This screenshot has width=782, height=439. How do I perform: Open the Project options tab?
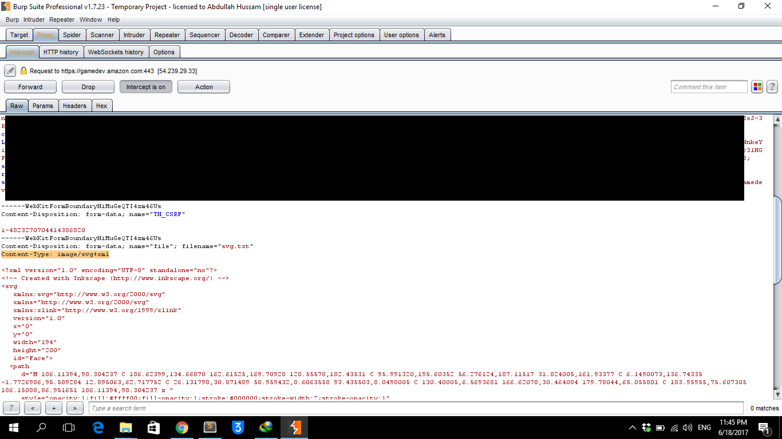pyautogui.click(x=354, y=35)
